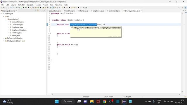The image size is (187, 105).
Task: Click the Smart Insert status entry
Action: tap(108, 97)
